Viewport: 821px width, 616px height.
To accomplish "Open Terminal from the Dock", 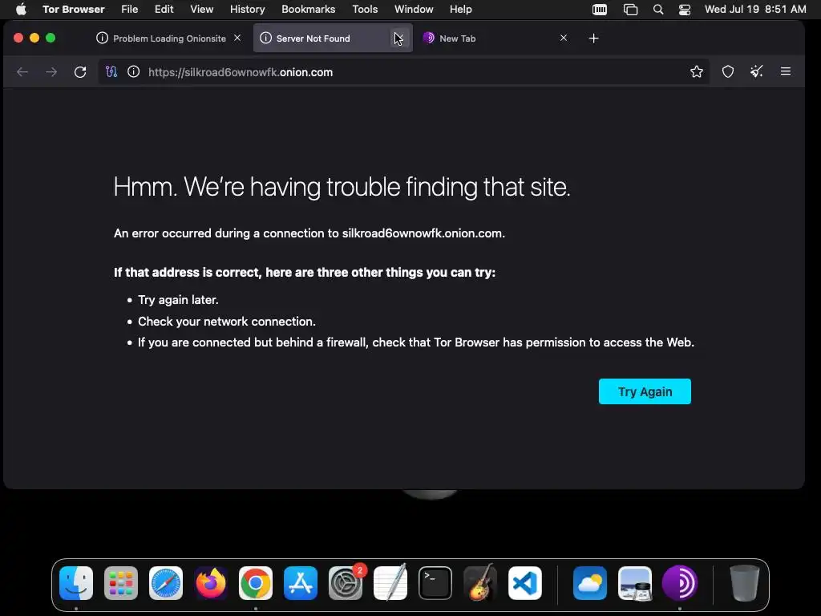I will tap(435, 583).
